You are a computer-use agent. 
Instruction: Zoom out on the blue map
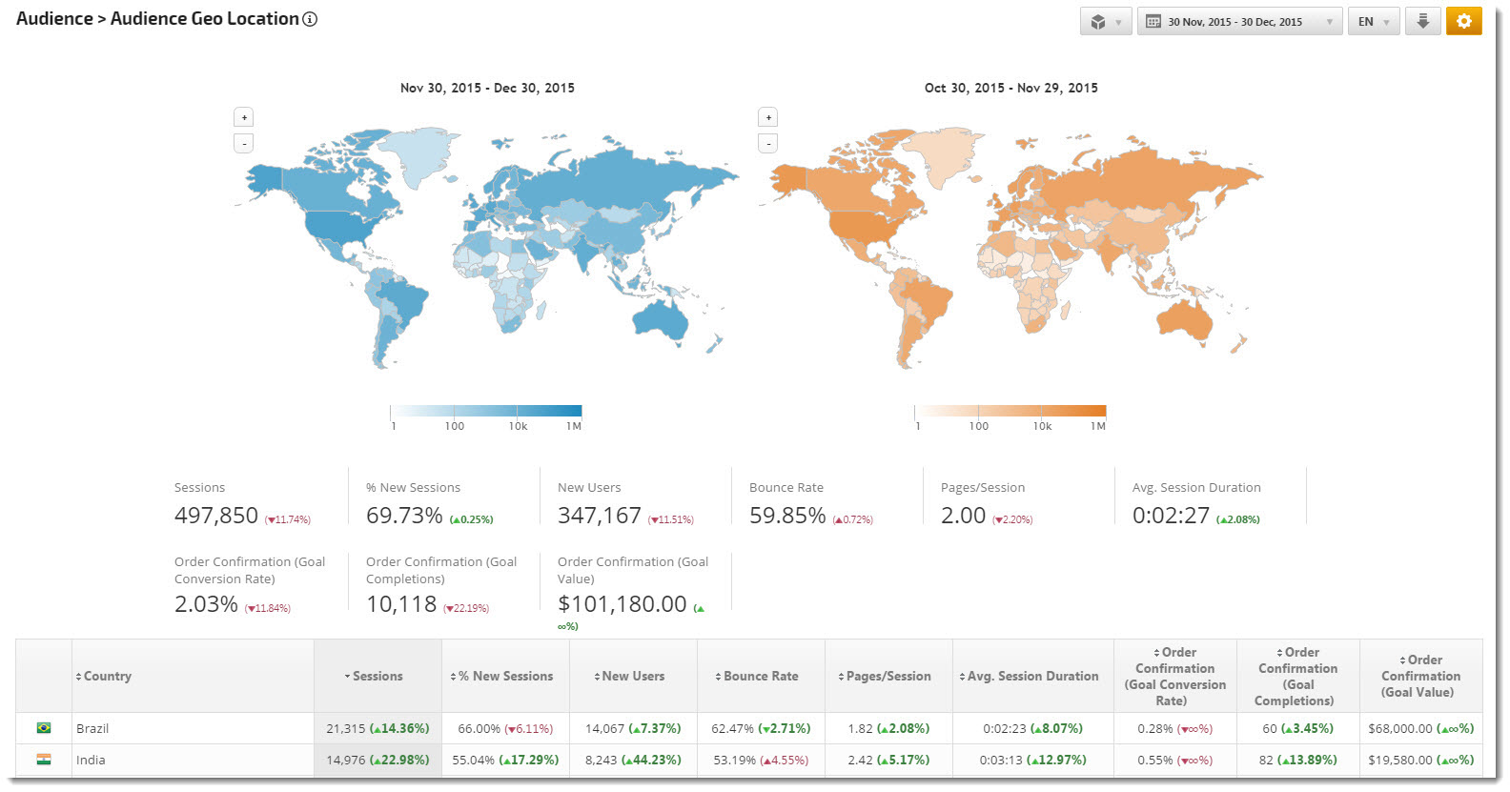(244, 143)
